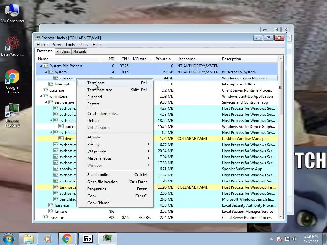Click the Process Hacker title bar icon
Image resolution: width=327 pixels, height=245 pixels.
38,38
